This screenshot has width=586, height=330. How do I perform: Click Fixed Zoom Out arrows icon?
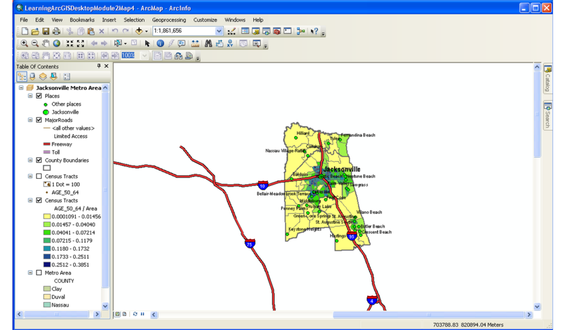pos(80,44)
